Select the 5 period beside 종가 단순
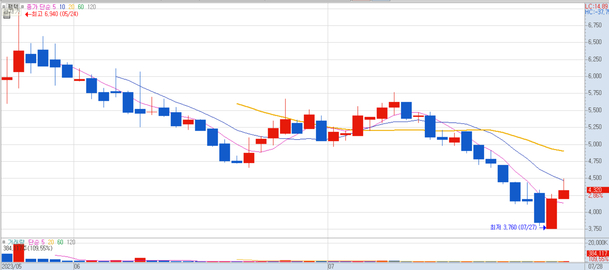 [x=54, y=7]
